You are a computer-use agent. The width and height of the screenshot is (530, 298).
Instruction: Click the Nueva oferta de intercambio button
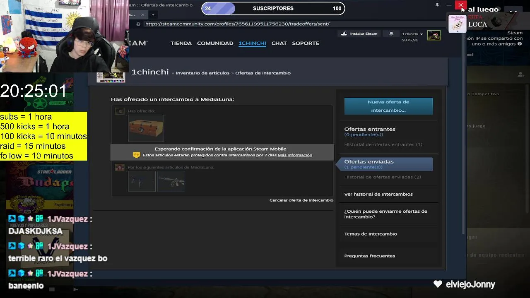(x=388, y=106)
